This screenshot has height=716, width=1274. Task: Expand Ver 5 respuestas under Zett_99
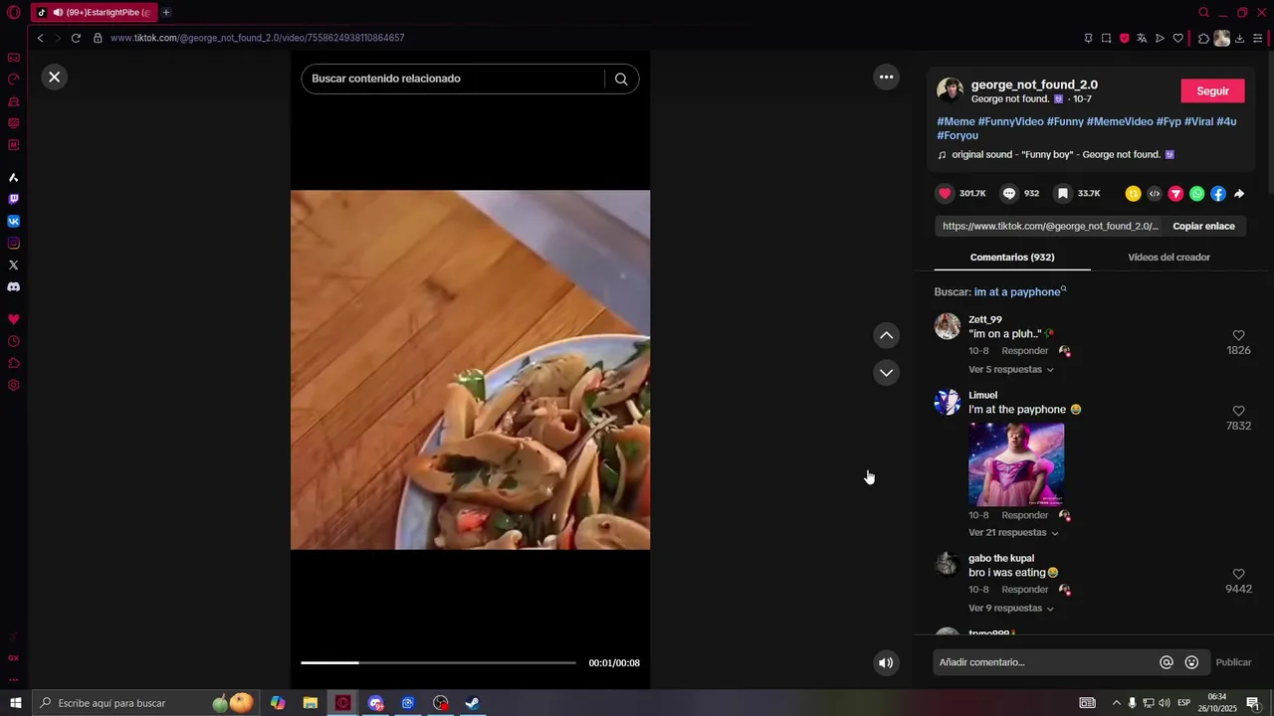click(x=1011, y=369)
